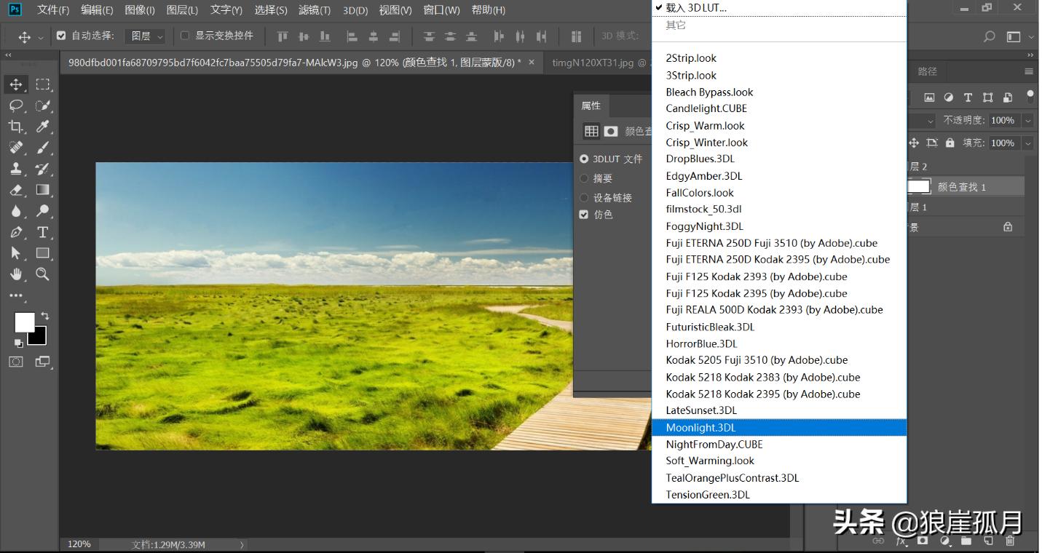1042x553 pixels.
Task: Select the Horizontal Type tool
Action: coord(43,232)
